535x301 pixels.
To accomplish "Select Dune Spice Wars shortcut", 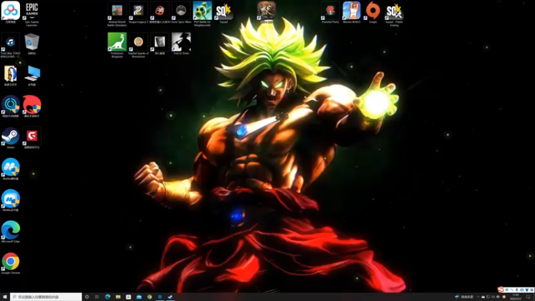I will coord(181,12).
